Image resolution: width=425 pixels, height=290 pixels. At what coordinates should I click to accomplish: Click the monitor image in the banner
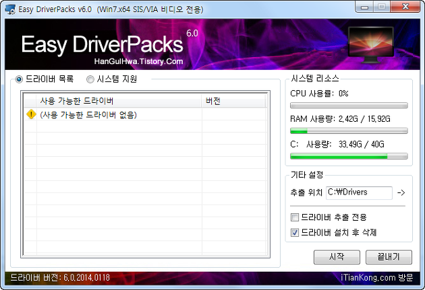371,45
